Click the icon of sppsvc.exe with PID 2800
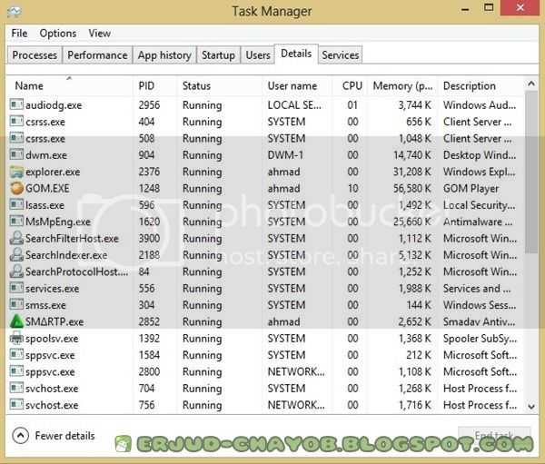 (16, 371)
